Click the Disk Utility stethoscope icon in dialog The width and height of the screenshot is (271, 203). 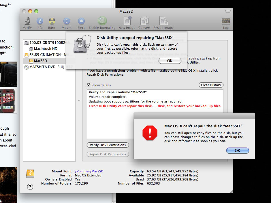click(x=82, y=44)
